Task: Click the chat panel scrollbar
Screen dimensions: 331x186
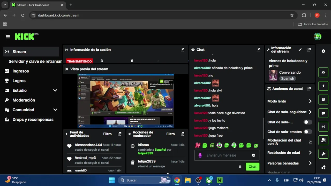Action: (x=264, y=128)
